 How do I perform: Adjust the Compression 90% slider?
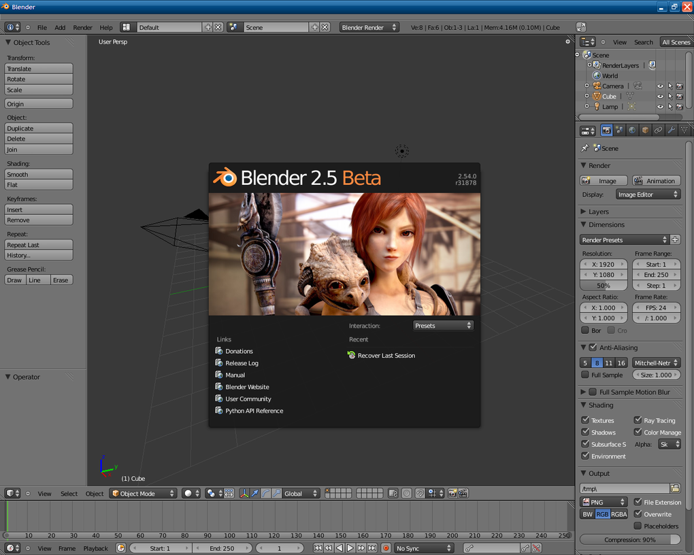(630, 539)
